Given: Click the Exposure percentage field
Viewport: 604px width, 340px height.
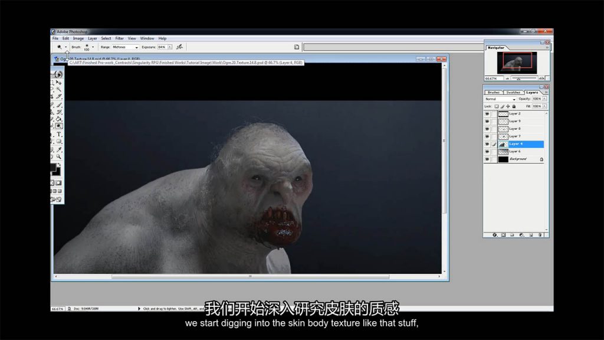Looking at the screenshot, I should [162, 47].
